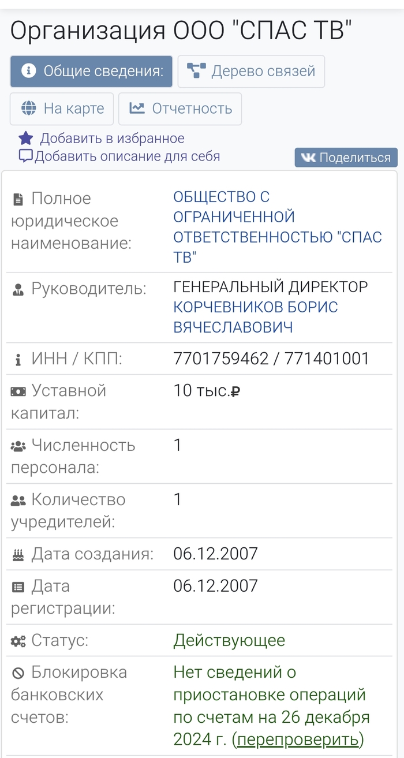The image size is (404, 758).
Task: Click the star favorite icon
Action: click(26, 139)
